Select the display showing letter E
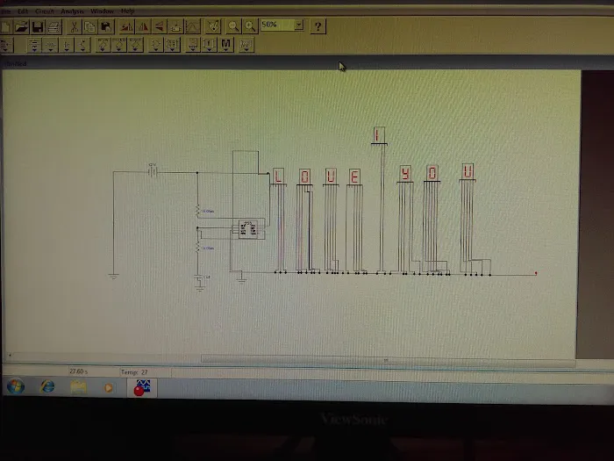 pos(354,176)
